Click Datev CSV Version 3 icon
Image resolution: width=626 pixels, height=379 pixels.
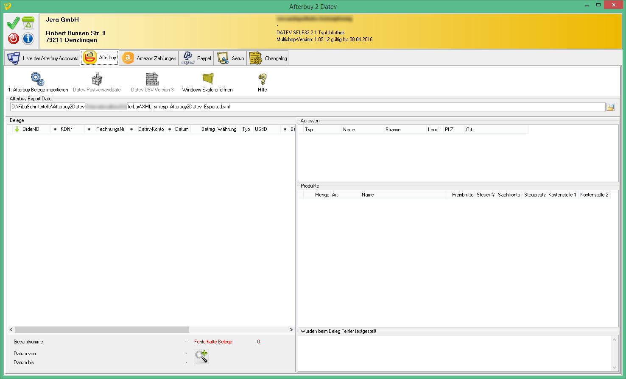coord(152,79)
